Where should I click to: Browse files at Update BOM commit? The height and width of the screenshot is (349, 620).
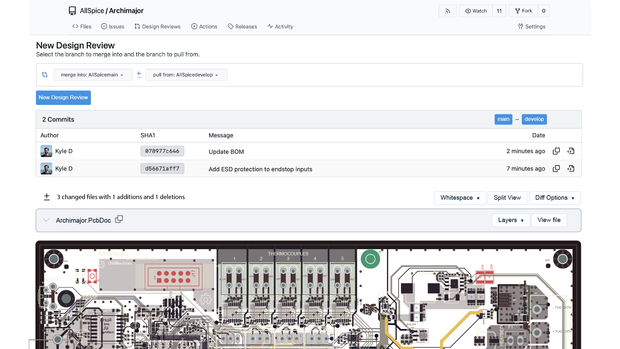(571, 151)
